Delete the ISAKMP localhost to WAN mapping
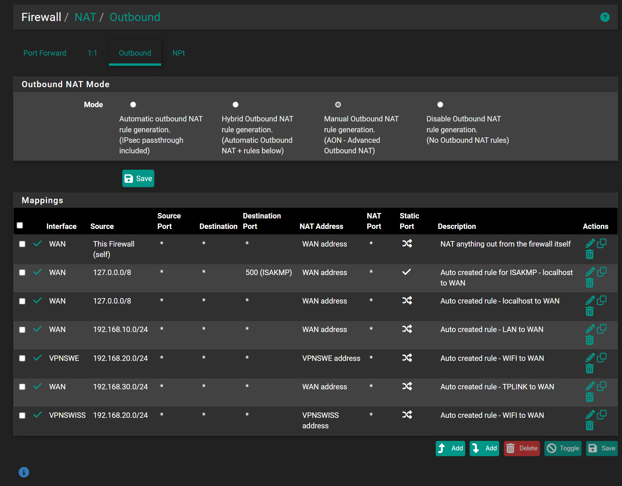Viewport: 622px width, 486px height. pyautogui.click(x=590, y=283)
